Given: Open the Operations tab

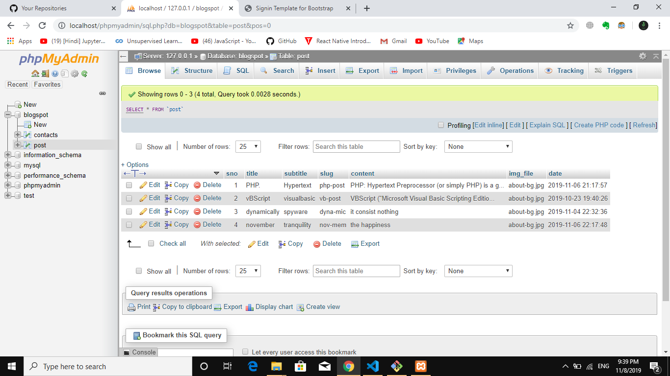Looking at the screenshot, I should pyautogui.click(x=510, y=70).
